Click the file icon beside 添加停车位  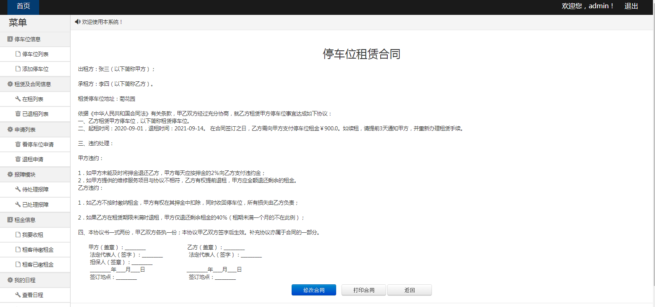click(18, 69)
